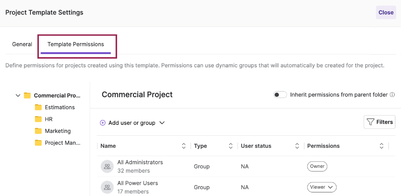The height and width of the screenshot is (196, 401).
Task: Select the All Power Users name text
Action: tap(138, 183)
